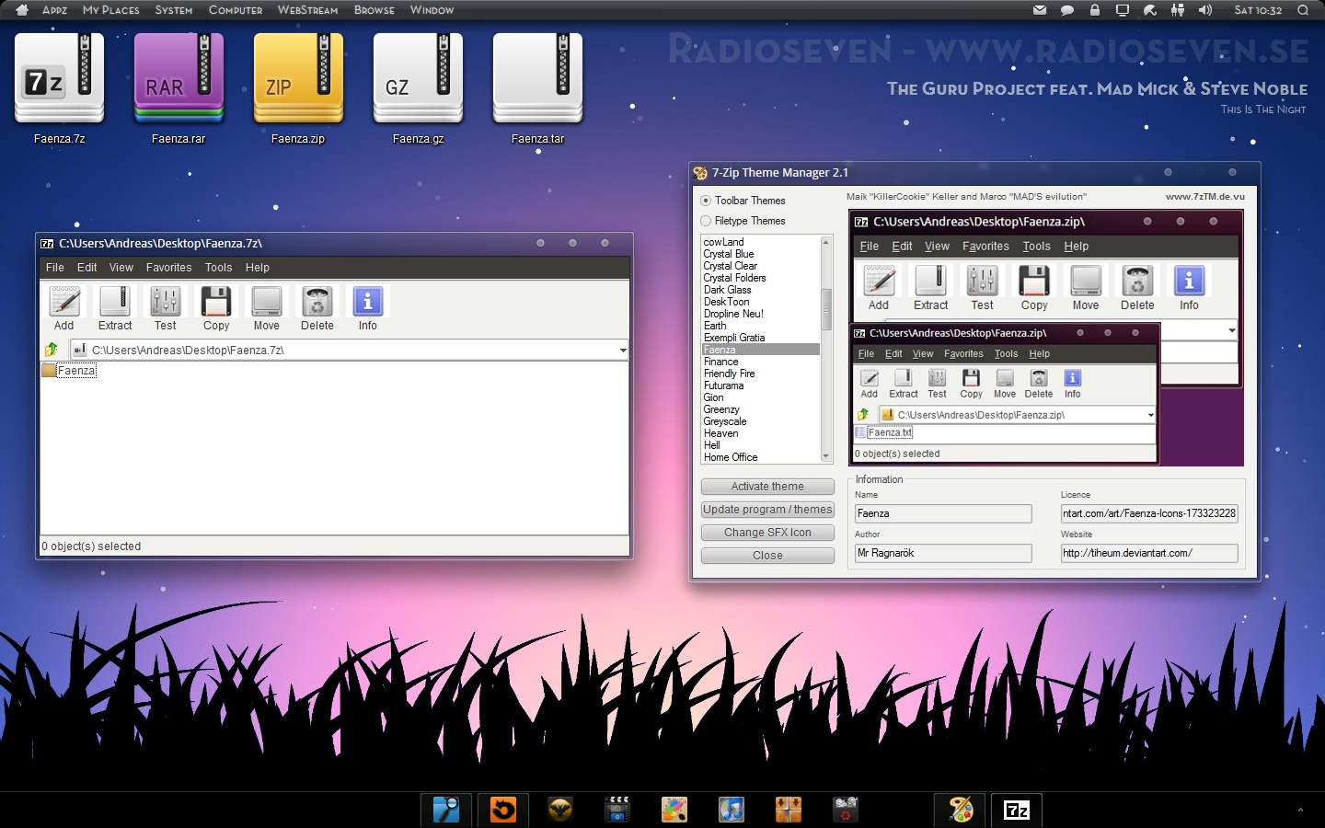This screenshot has width=1325, height=828.
Task: Click Close button in Theme Manager
Action: click(767, 556)
